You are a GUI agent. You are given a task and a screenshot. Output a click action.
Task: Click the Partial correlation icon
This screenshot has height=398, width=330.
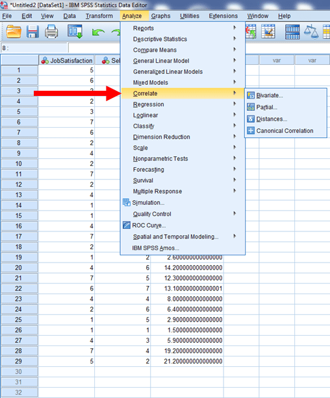click(x=251, y=107)
